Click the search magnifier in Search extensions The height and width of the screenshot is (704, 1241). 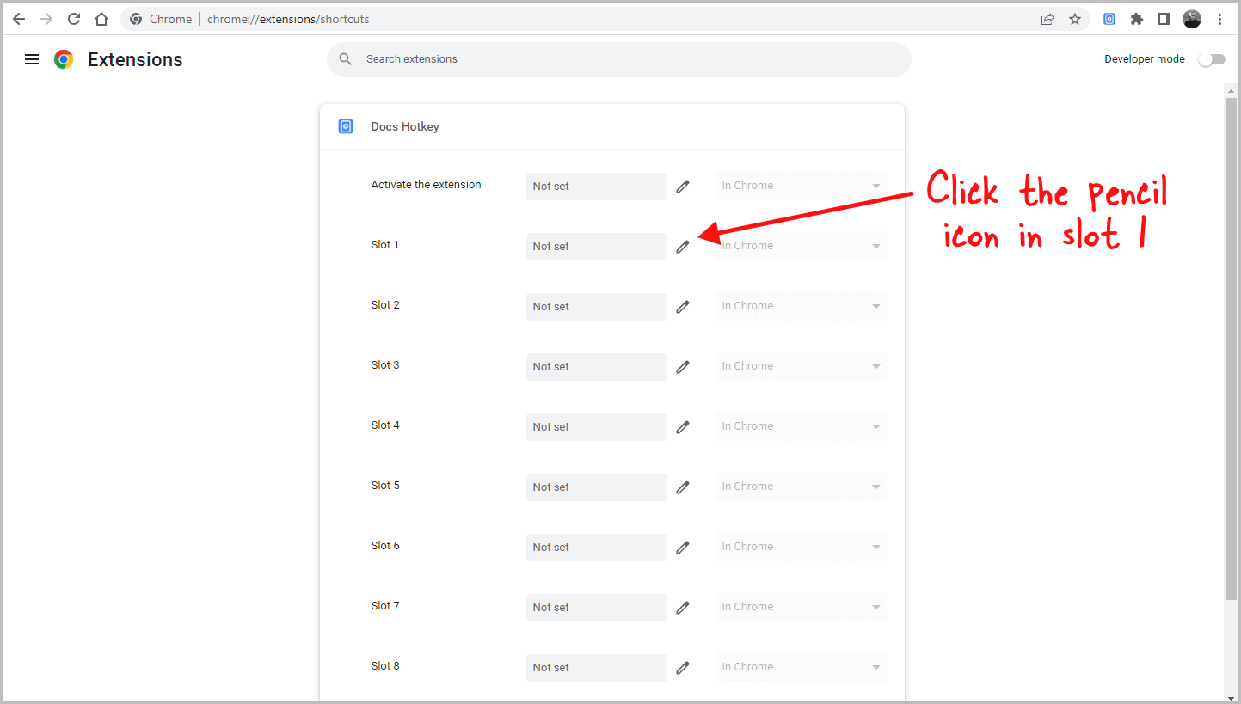point(345,59)
